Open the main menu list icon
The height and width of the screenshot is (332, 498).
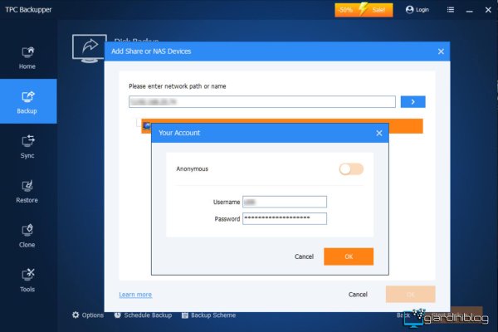point(451,10)
